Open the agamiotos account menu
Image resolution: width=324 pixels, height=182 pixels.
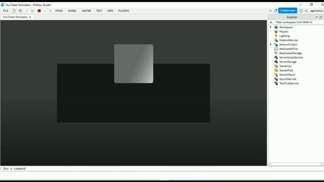(x=316, y=11)
